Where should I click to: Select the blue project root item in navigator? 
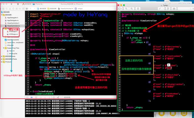[x=5, y=12]
